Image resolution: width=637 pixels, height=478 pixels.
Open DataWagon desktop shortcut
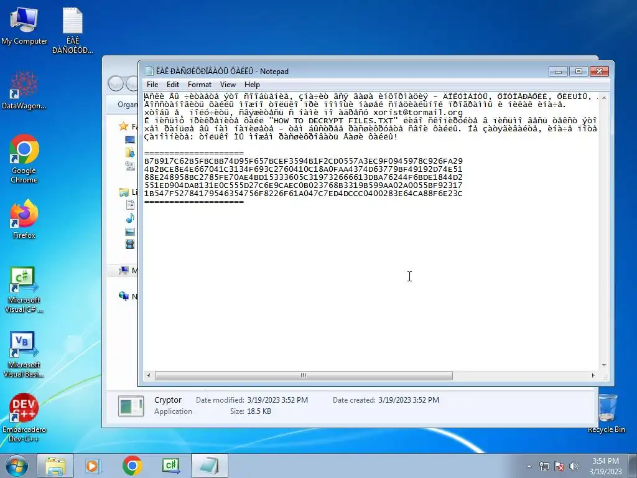pos(24,90)
